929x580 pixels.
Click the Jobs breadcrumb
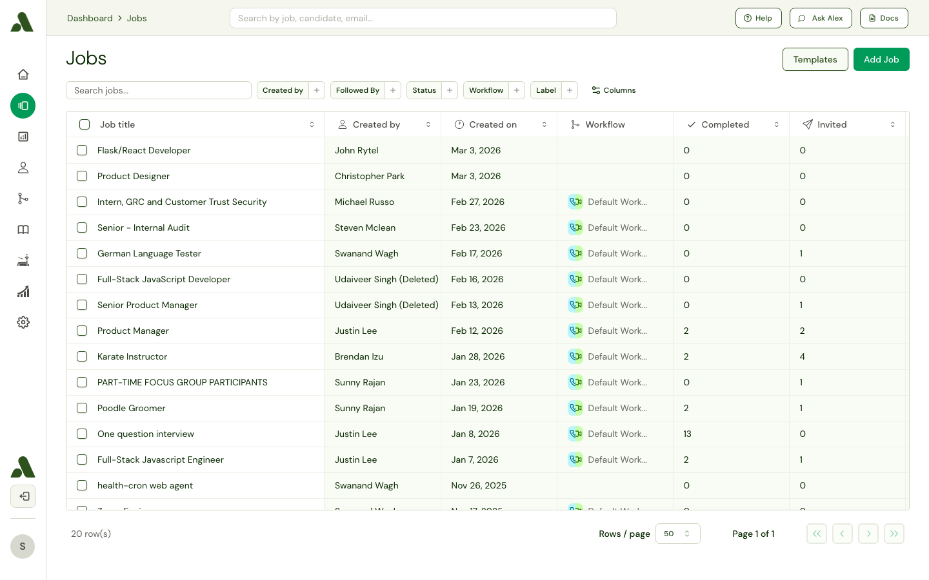(x=137, y=18)
